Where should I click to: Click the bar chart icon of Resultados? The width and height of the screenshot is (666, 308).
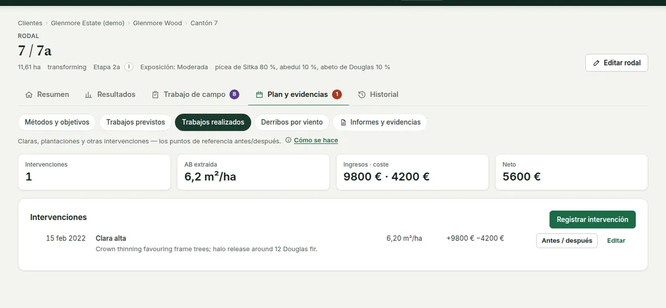89,95
